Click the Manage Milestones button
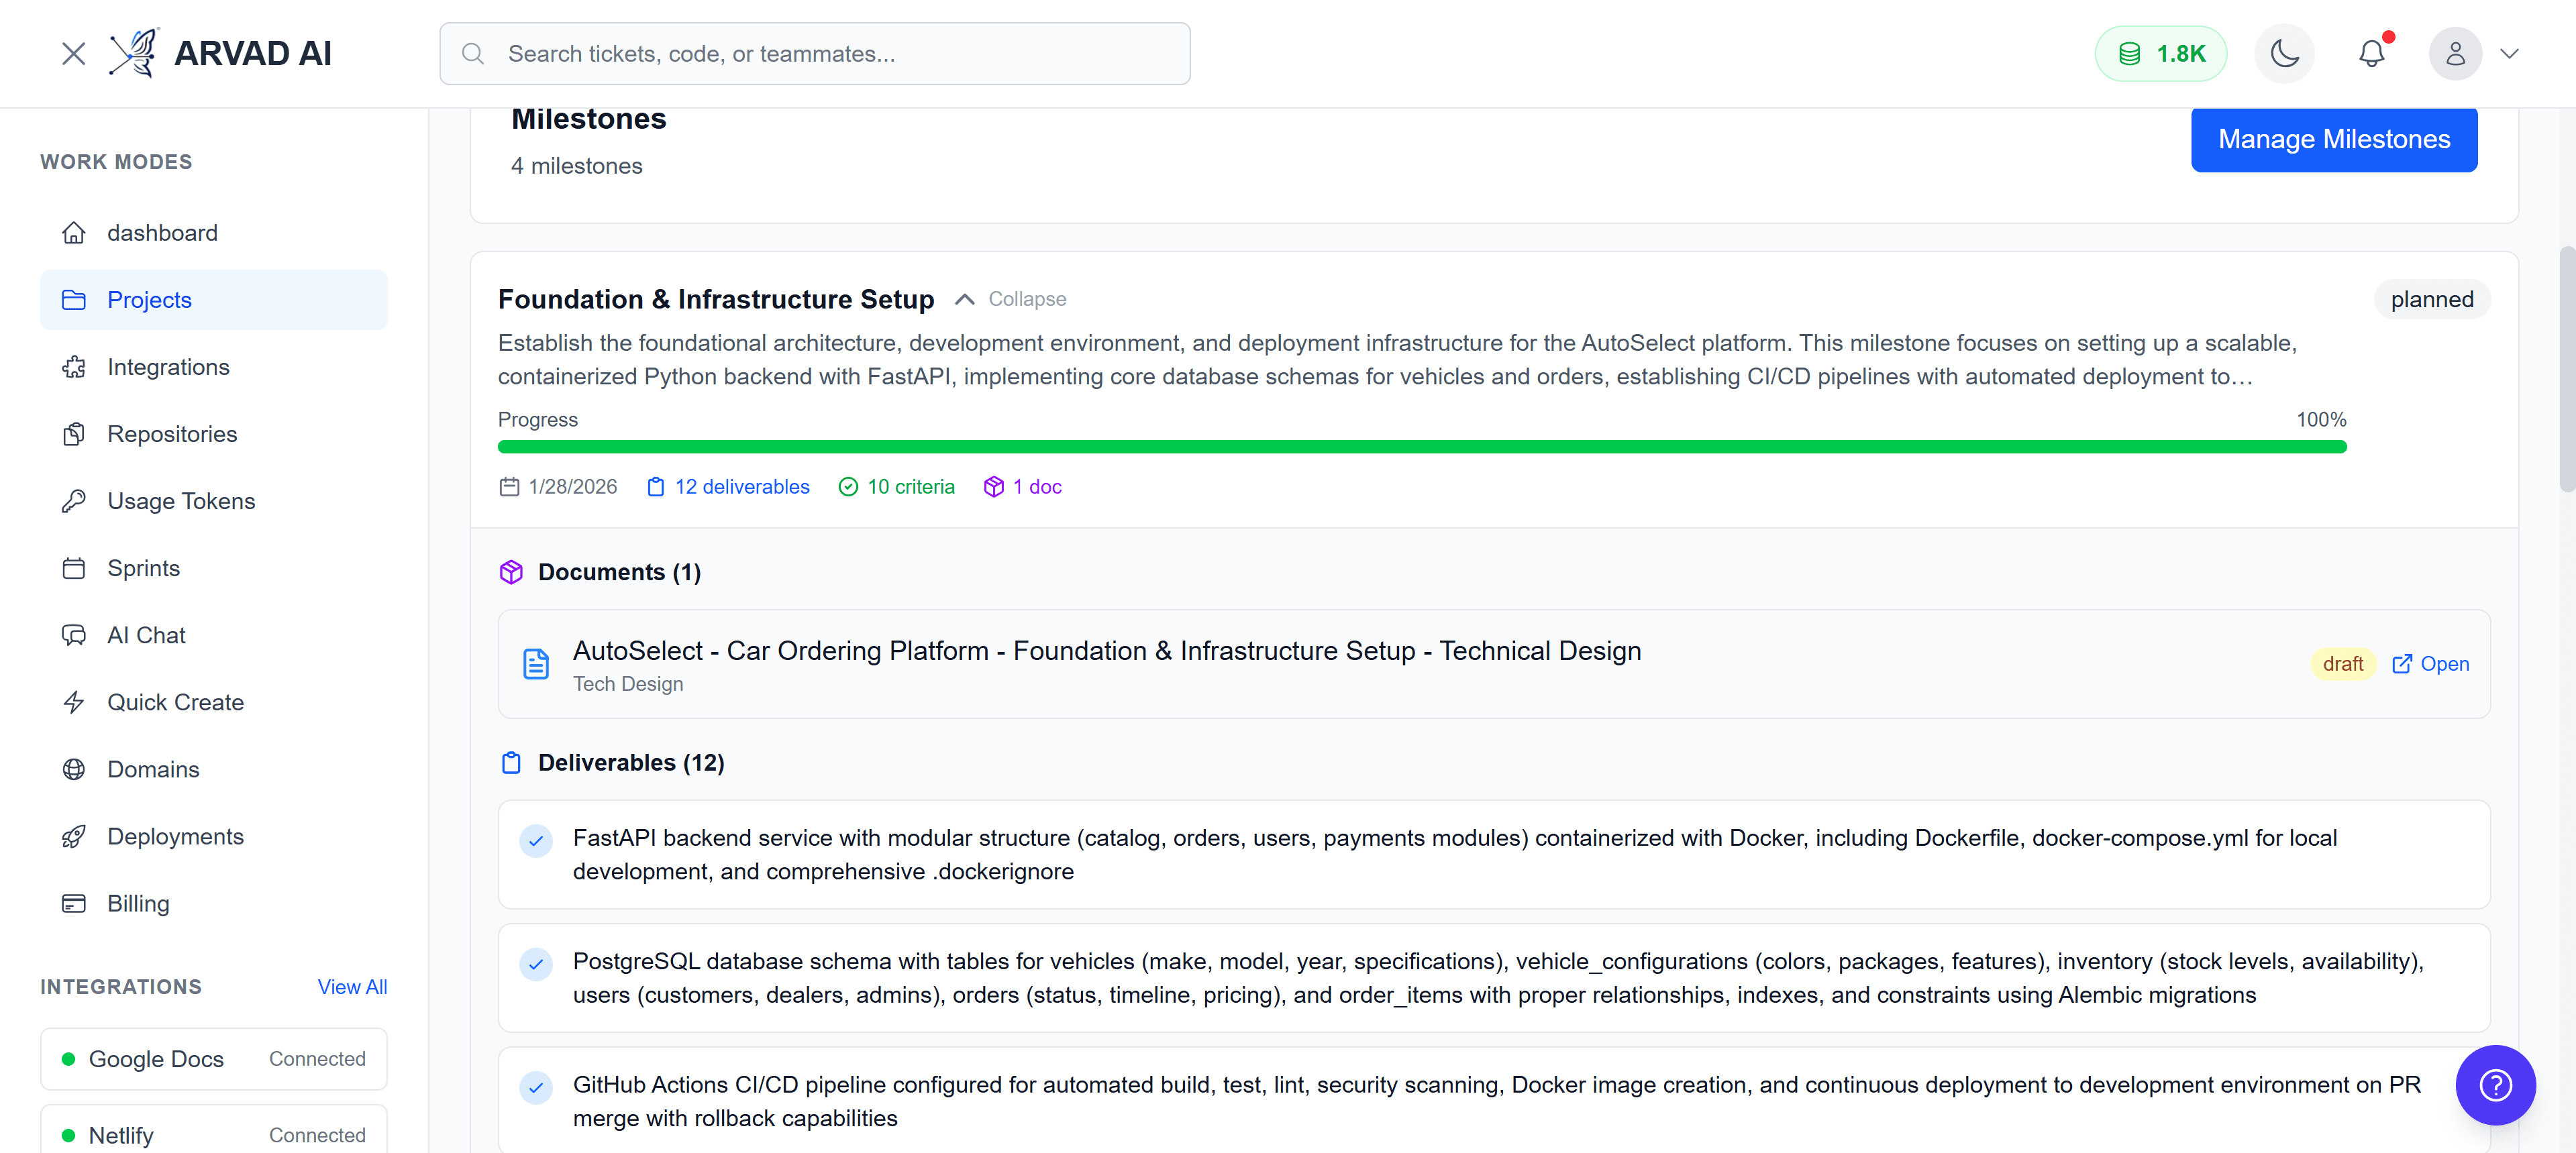This screenshot has width=2576, height=1153. pos(2334,139)
